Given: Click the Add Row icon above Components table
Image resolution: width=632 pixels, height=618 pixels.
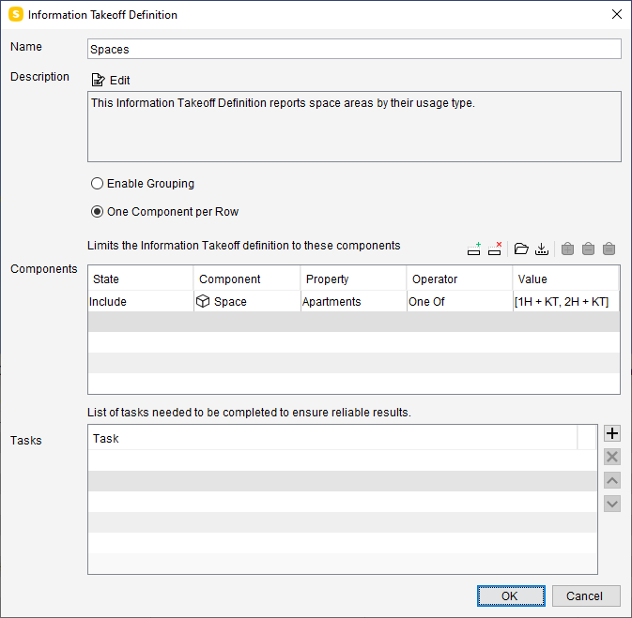Looking at the screenshot, I should click(473, 249).
